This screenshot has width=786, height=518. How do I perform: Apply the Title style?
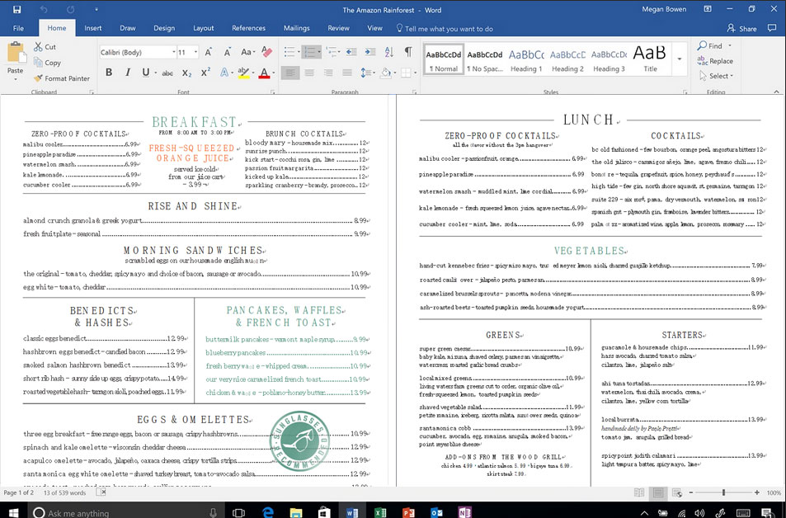tap(650, 59)
